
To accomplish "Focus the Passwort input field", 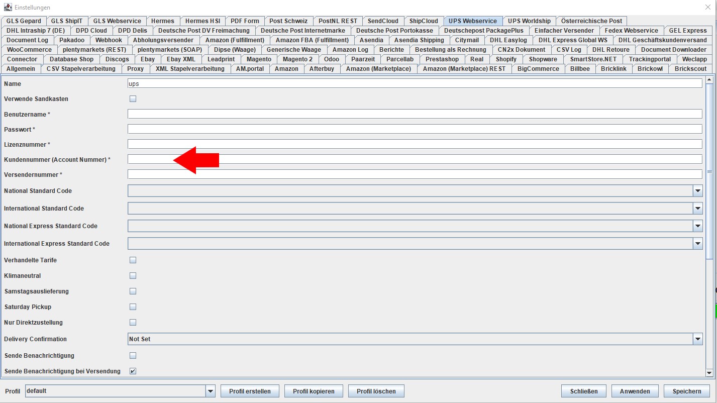I will click(x=415, y=129).
